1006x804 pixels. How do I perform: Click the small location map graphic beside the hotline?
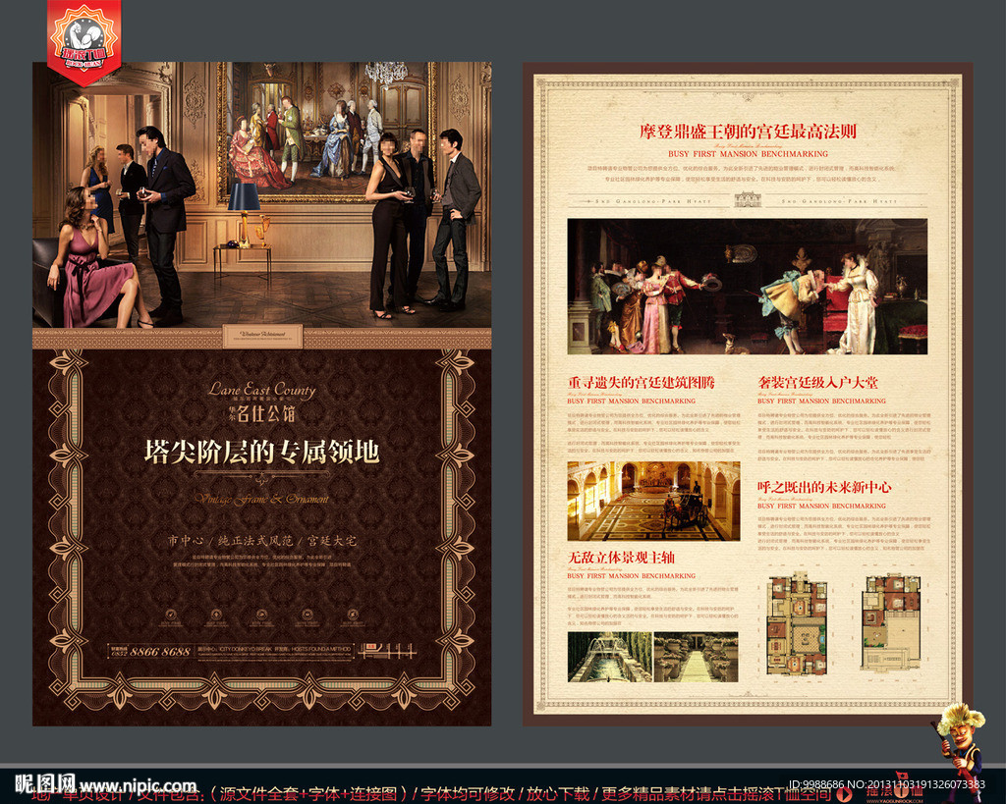(x=387, y=652)
